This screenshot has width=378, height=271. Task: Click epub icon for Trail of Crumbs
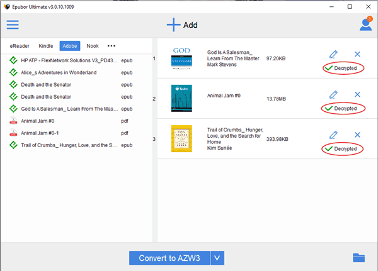click(13, 145)
